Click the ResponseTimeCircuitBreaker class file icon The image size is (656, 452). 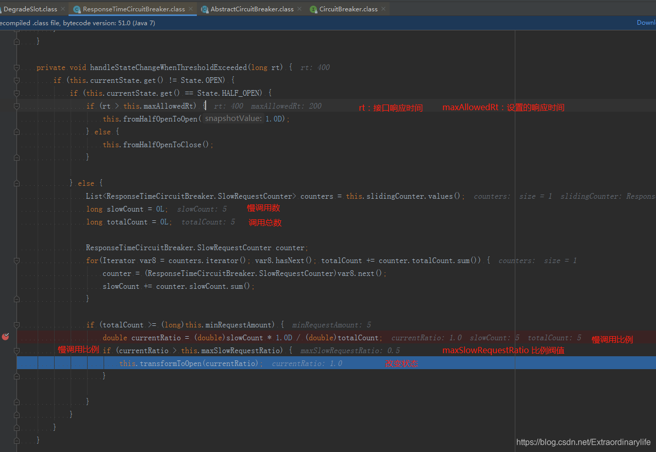pos(77,9)
